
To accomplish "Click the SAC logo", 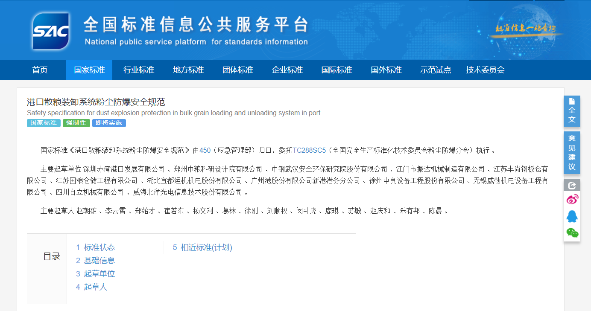I will pos(51,31).
